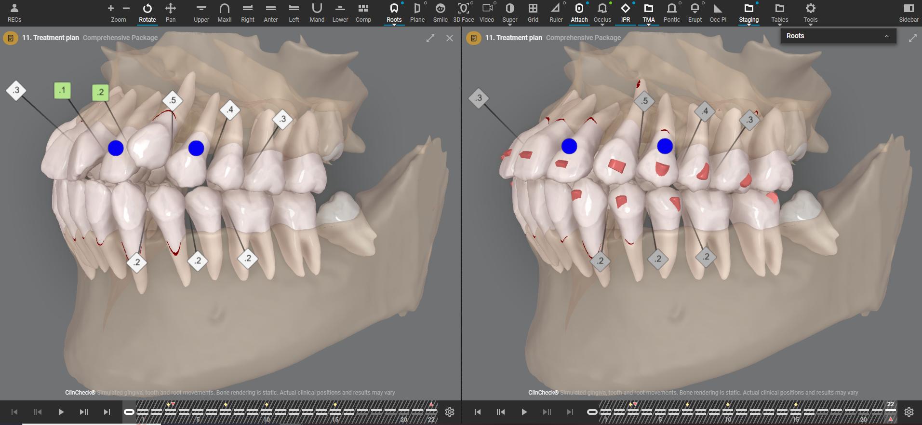The image size is (922, 425).
Task: Show the Smile view
Action: [x=441, y=13]
